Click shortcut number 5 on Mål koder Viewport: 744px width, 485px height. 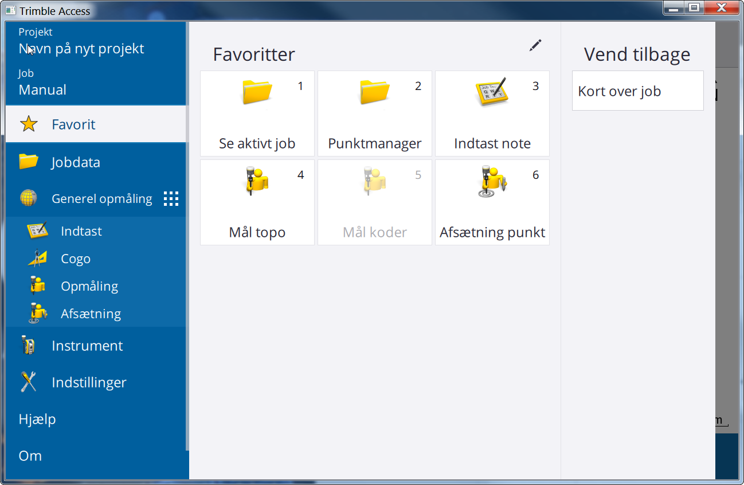click(418, 175)
